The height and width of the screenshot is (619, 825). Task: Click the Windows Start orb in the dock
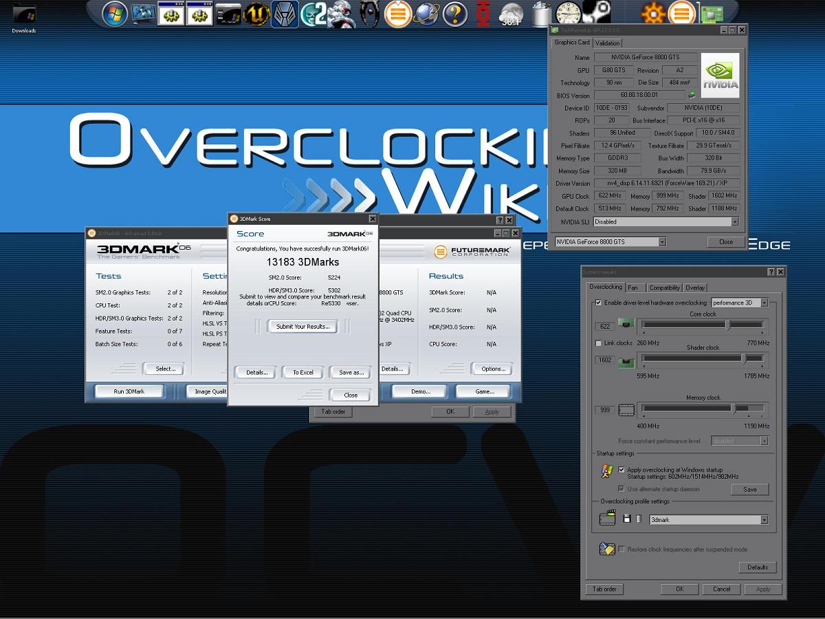(x=115, y=14)
